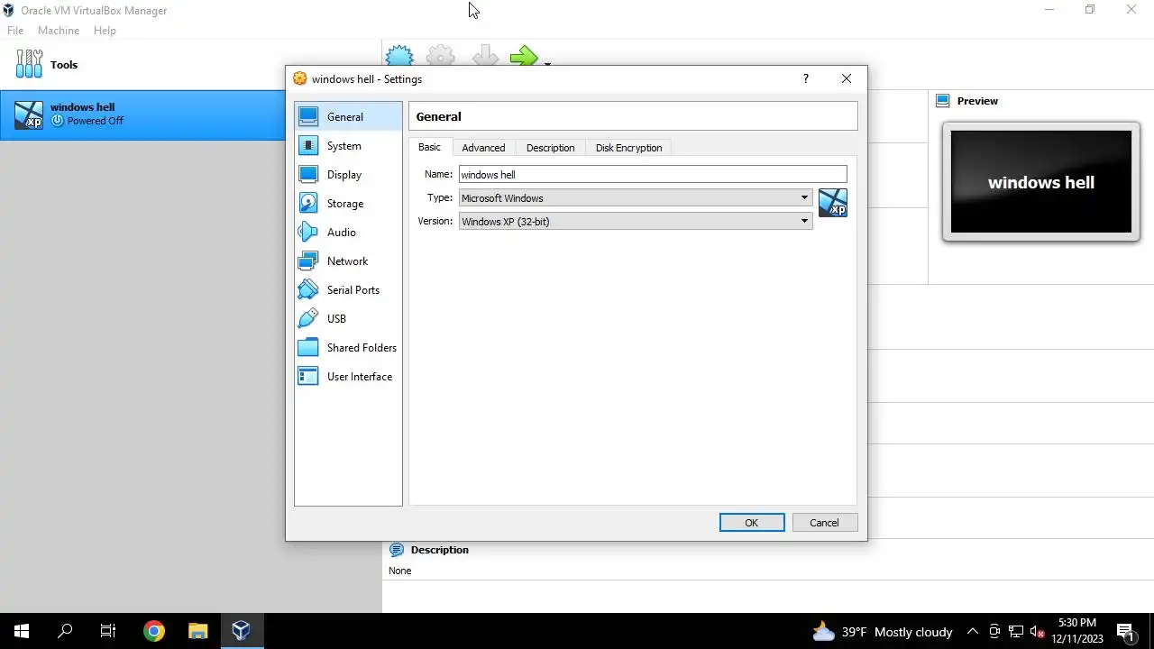Viewport: 1154px width, 649px height.
Task: Open the Type dropdown (Microsoft Windows)
Action: pos(636,197)
